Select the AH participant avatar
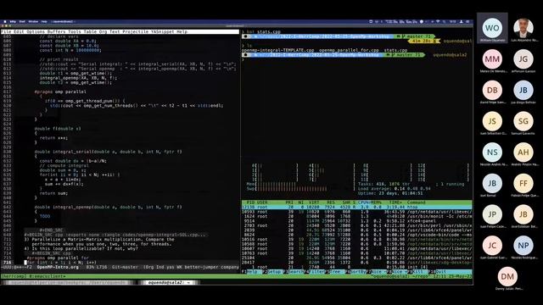543x305 pixels. (x=523, y=152)
